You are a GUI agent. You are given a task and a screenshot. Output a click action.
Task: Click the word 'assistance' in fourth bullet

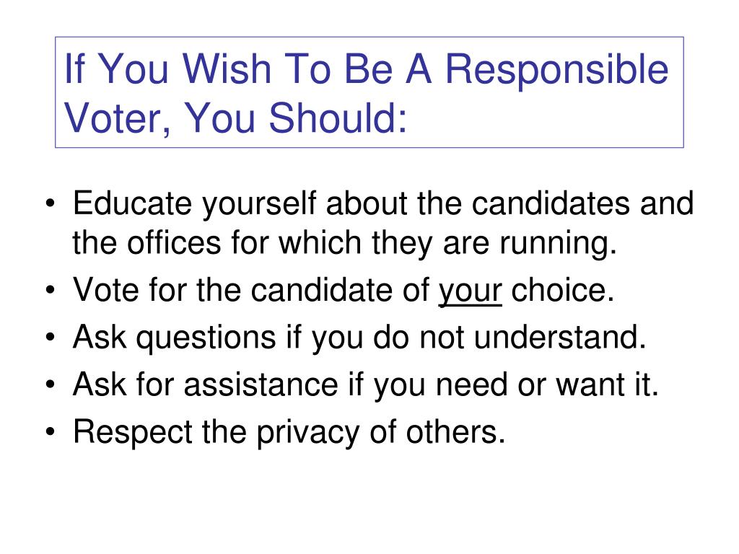[x=261, y=384]
